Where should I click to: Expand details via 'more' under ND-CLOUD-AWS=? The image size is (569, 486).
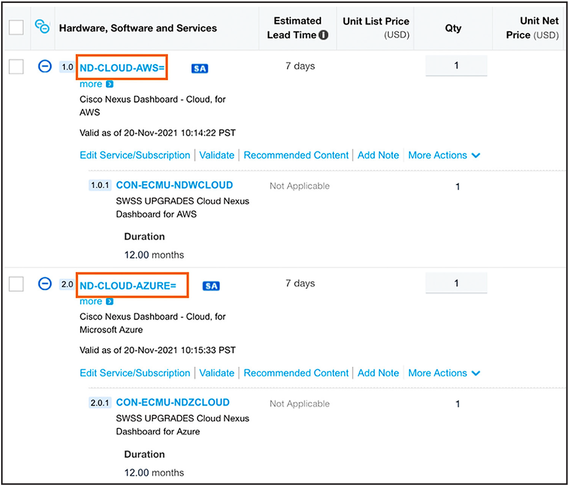tap(90, 84)
